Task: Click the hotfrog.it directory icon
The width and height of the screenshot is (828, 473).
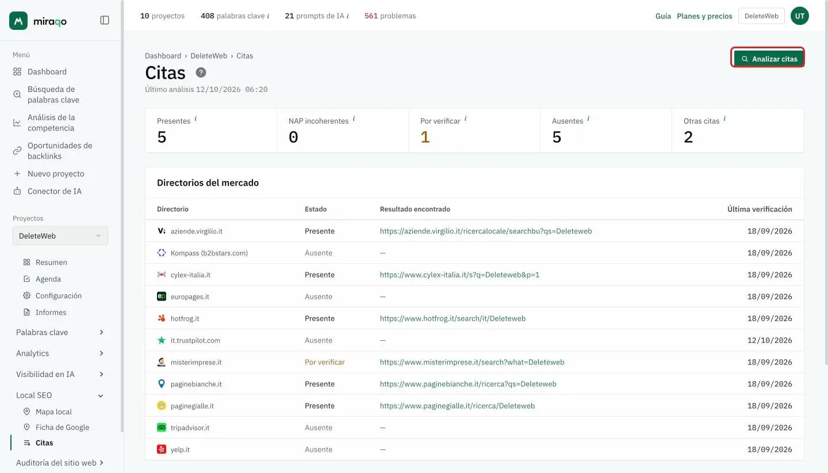Action: coord(162,318)
